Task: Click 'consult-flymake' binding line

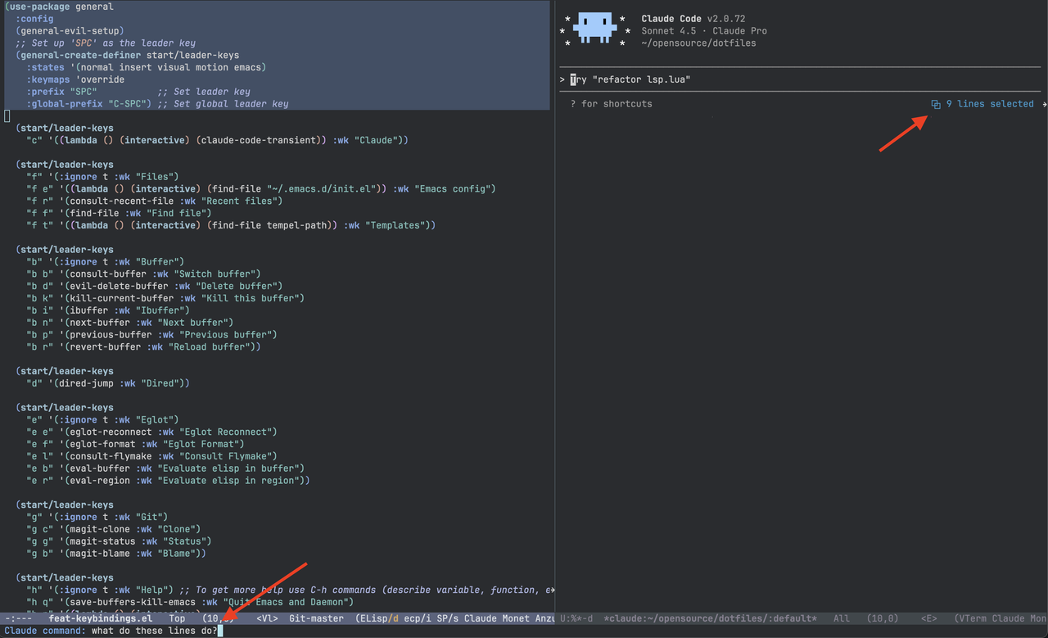Action: click(151, 456)
